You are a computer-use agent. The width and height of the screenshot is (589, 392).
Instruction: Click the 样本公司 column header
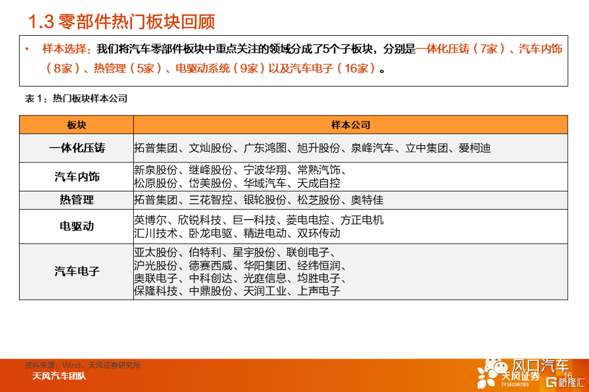click(351, 125)
